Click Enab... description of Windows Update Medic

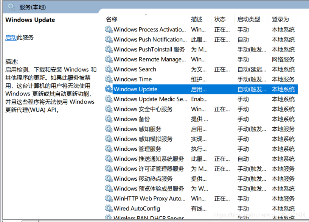point(199,99)
